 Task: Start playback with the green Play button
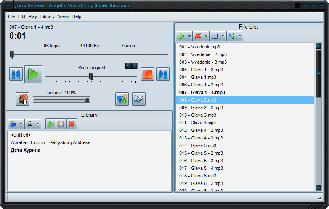(33, 74)
